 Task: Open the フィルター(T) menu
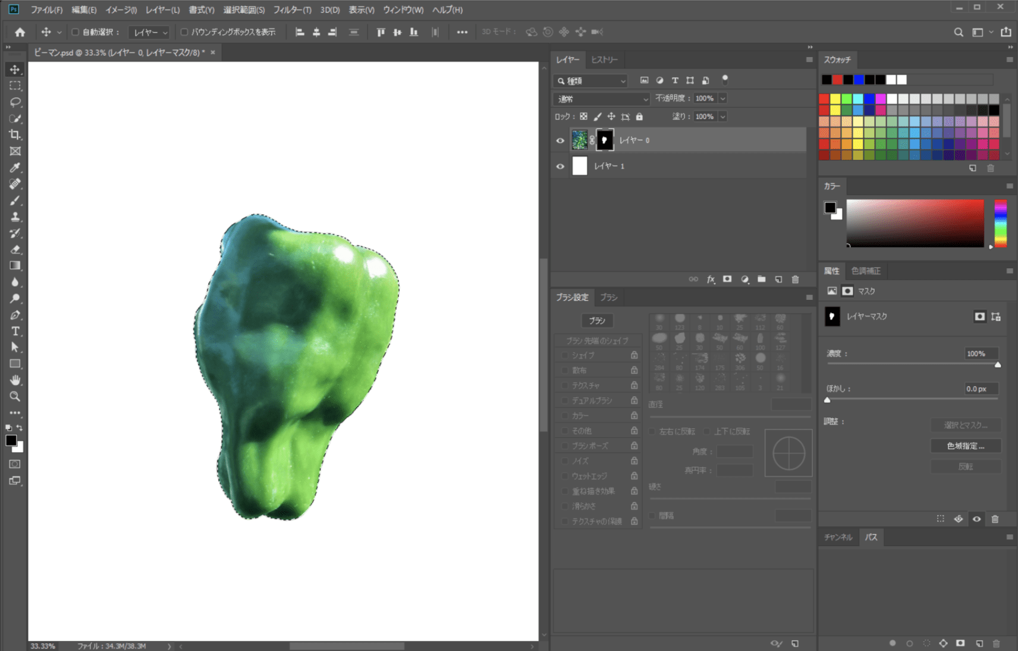[x=292, y=10]
